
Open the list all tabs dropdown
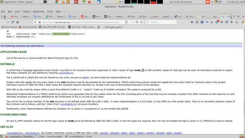243,16
